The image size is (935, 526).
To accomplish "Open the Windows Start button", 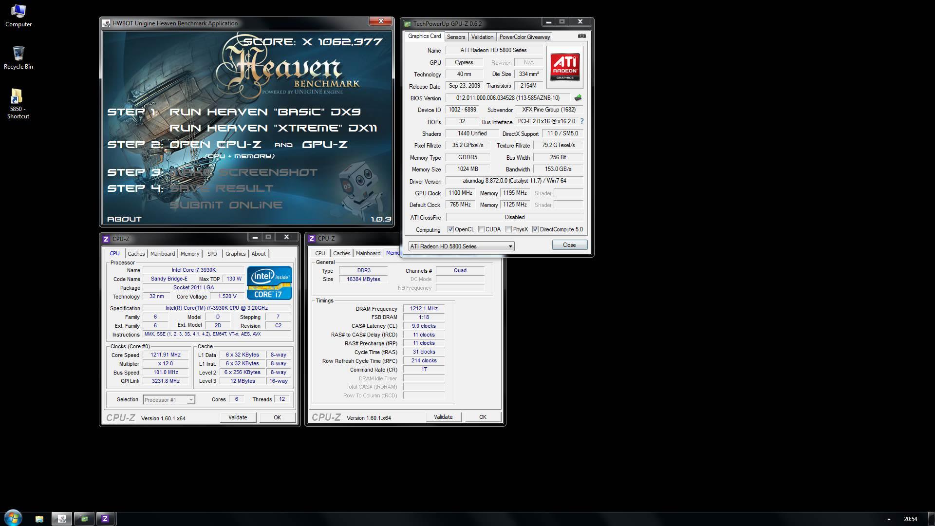I will 13,518.
